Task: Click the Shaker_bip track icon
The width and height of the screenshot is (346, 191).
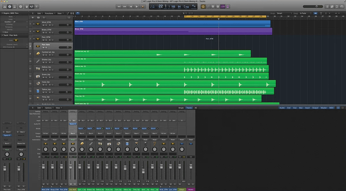Action: pos(38,61)
